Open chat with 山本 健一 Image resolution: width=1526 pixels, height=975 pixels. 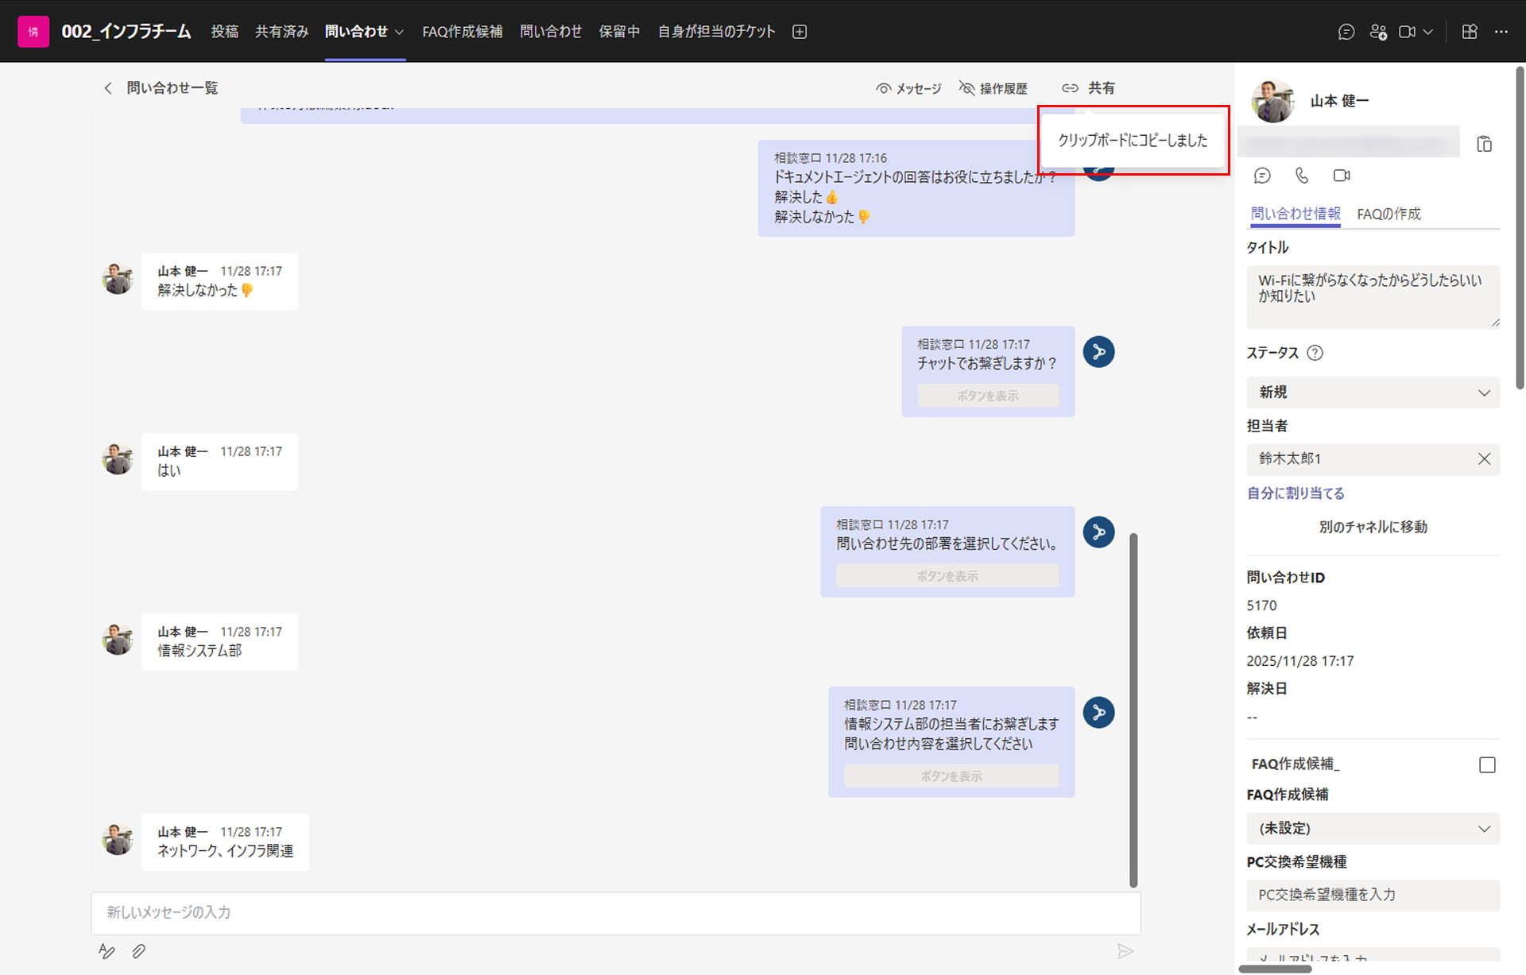click(x=1262, y=176)
